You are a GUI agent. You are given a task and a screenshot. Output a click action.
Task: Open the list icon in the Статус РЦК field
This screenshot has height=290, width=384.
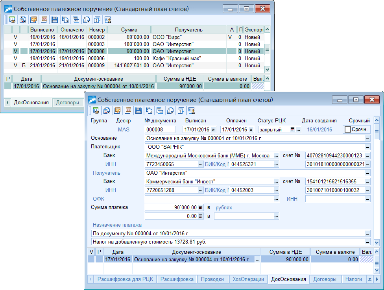[x=293, y=129]
